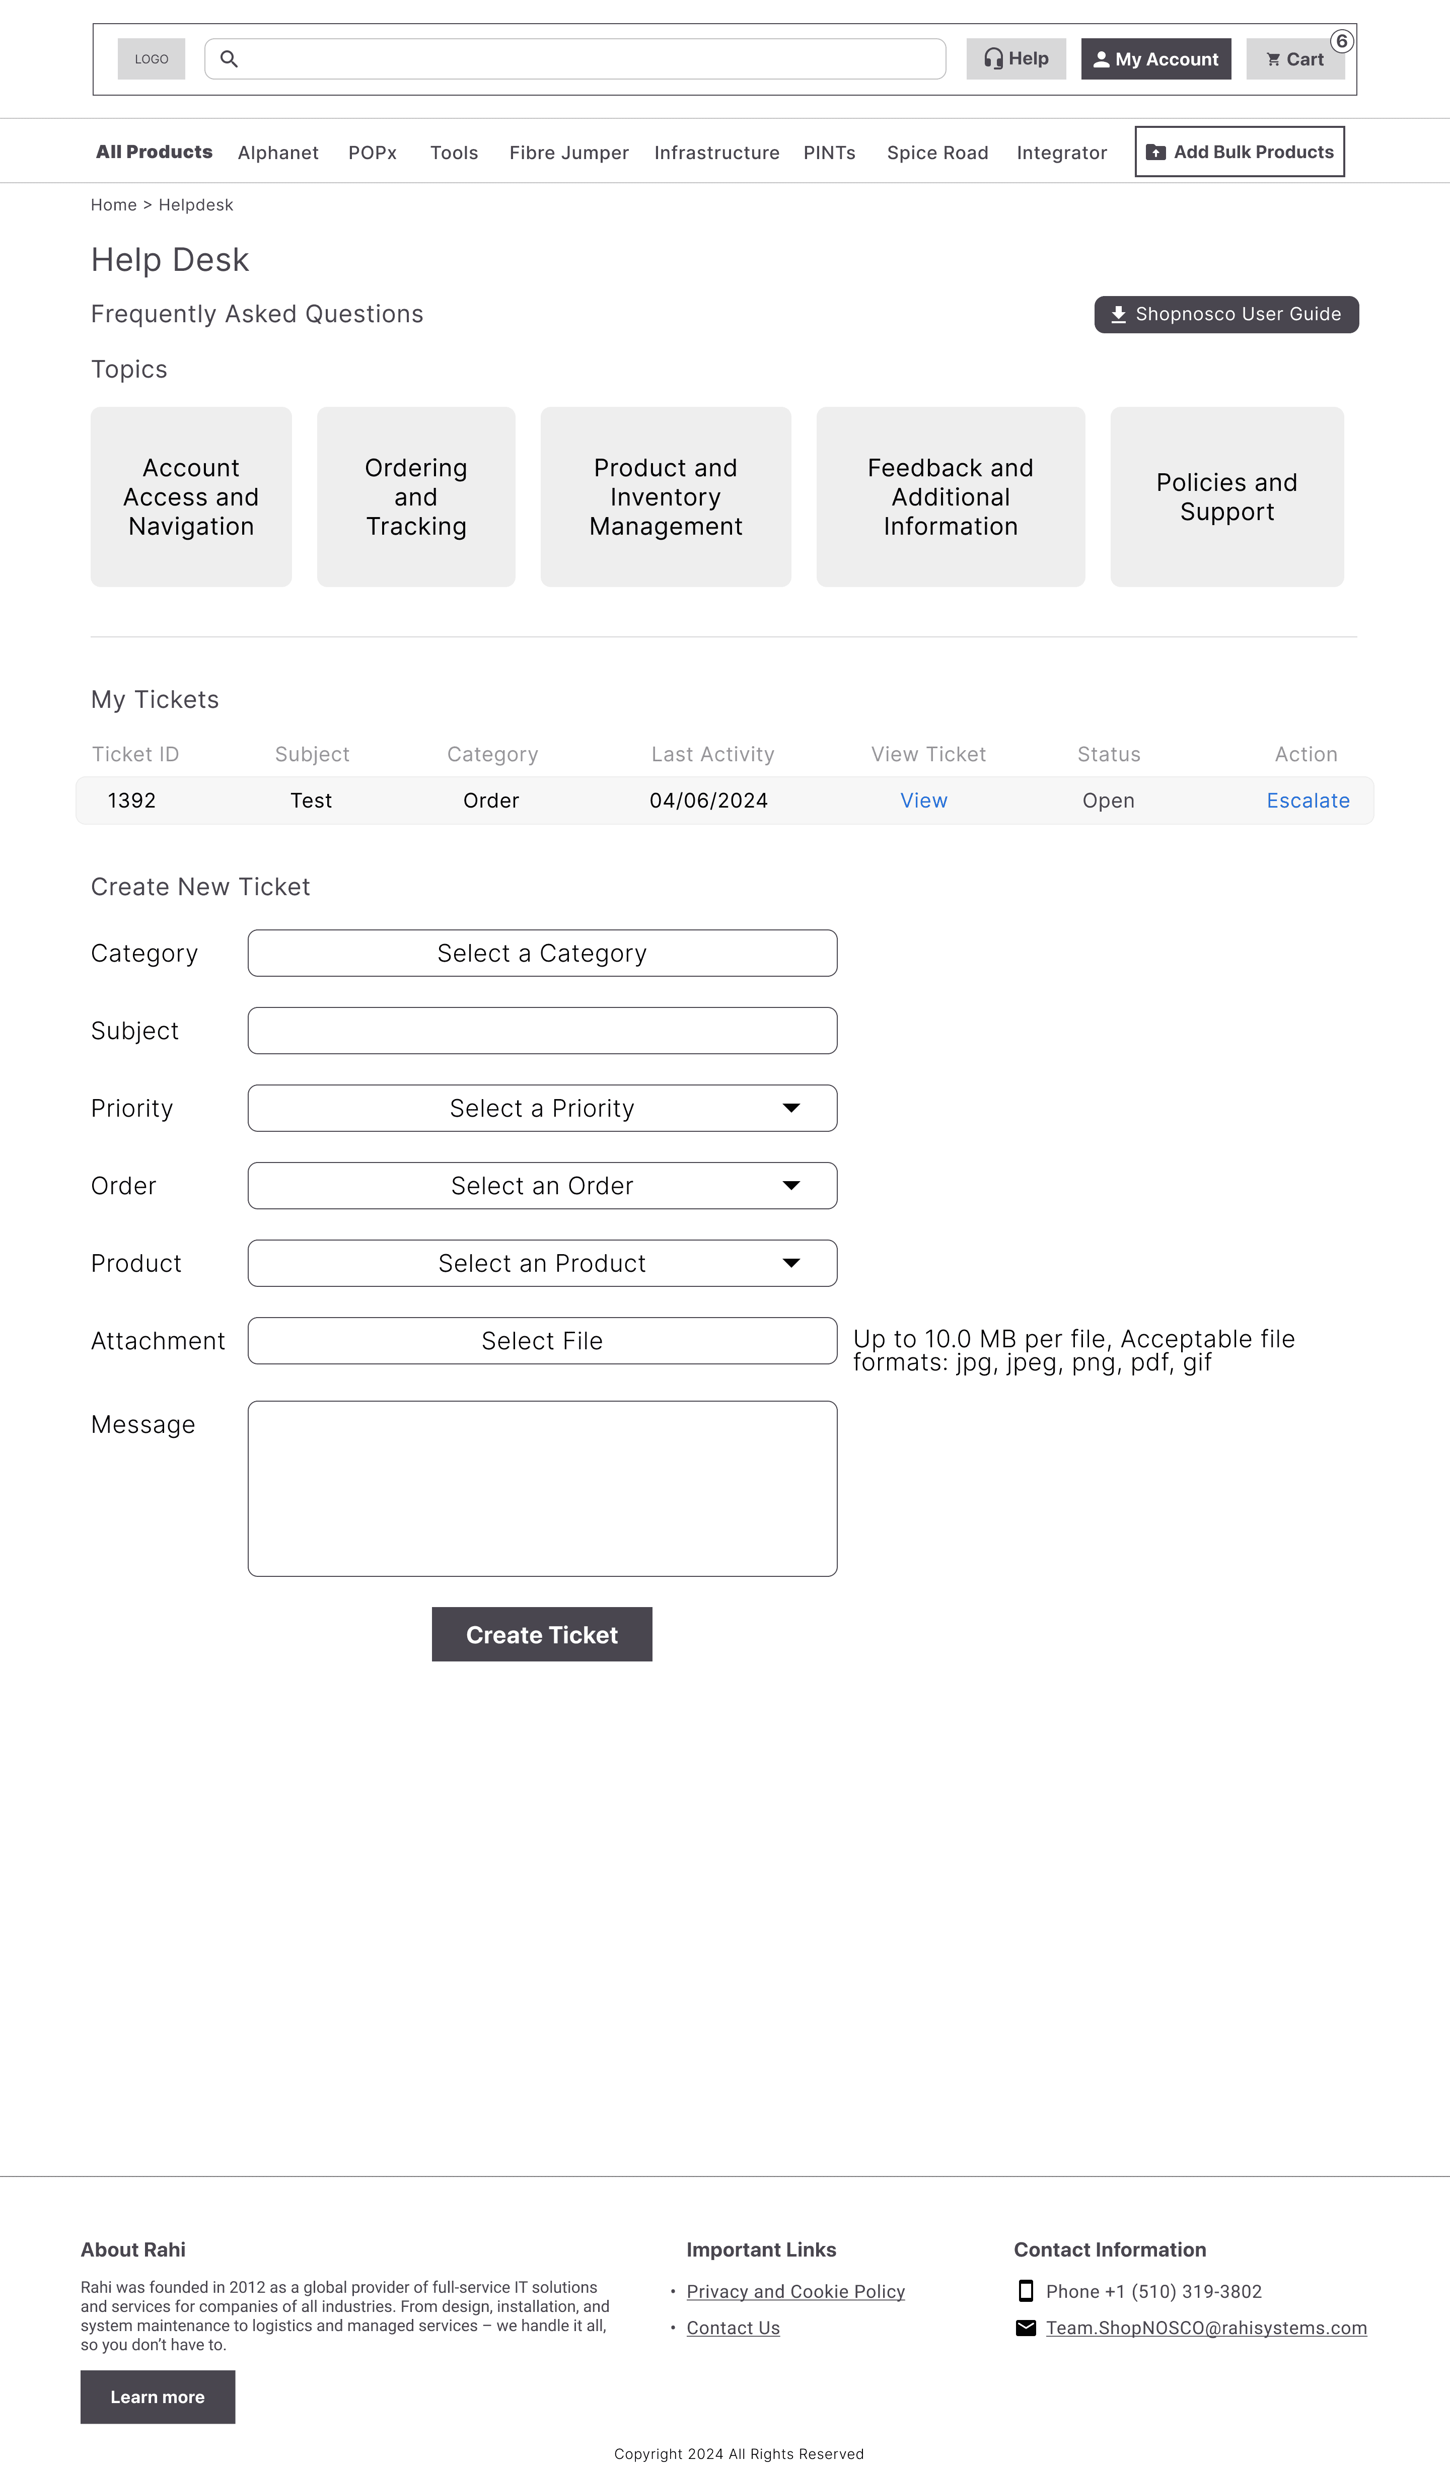The width and height of the screenshot is (1450, 2466).
Task: Click the LOGO placeholder
Action: click(152, 59)
